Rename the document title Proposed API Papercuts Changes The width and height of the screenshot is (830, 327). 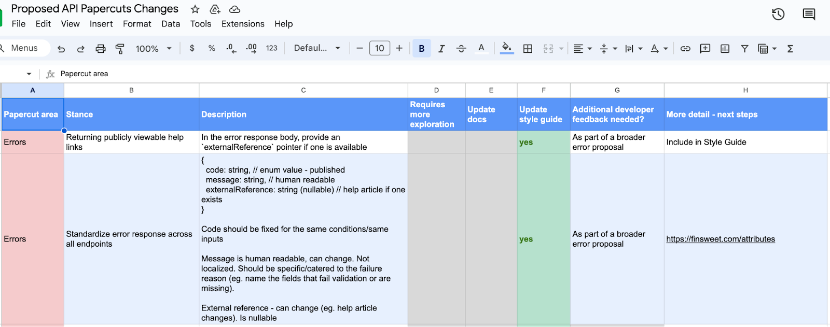pyautogui.click(x=94, y=9)
